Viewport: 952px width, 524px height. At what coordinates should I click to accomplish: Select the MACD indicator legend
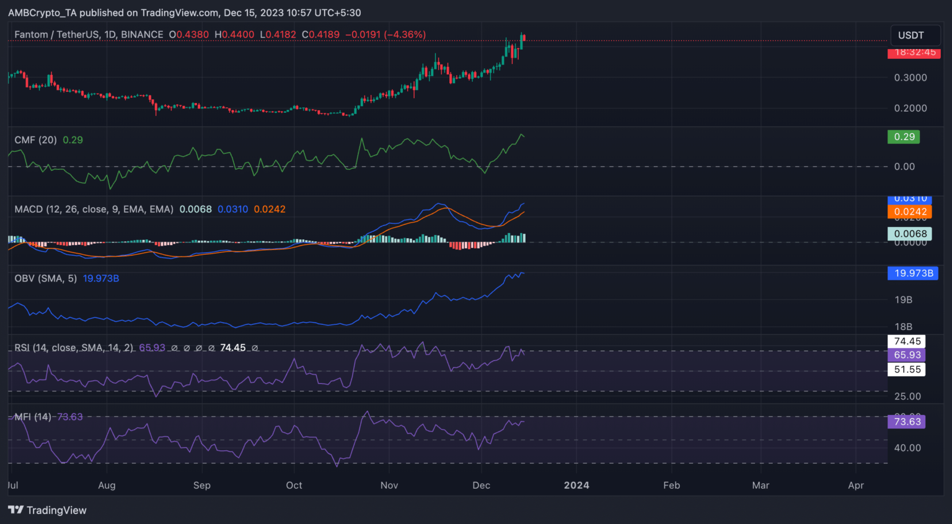point(94,210)
